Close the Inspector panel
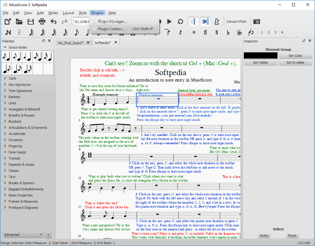 coord(310,41)
